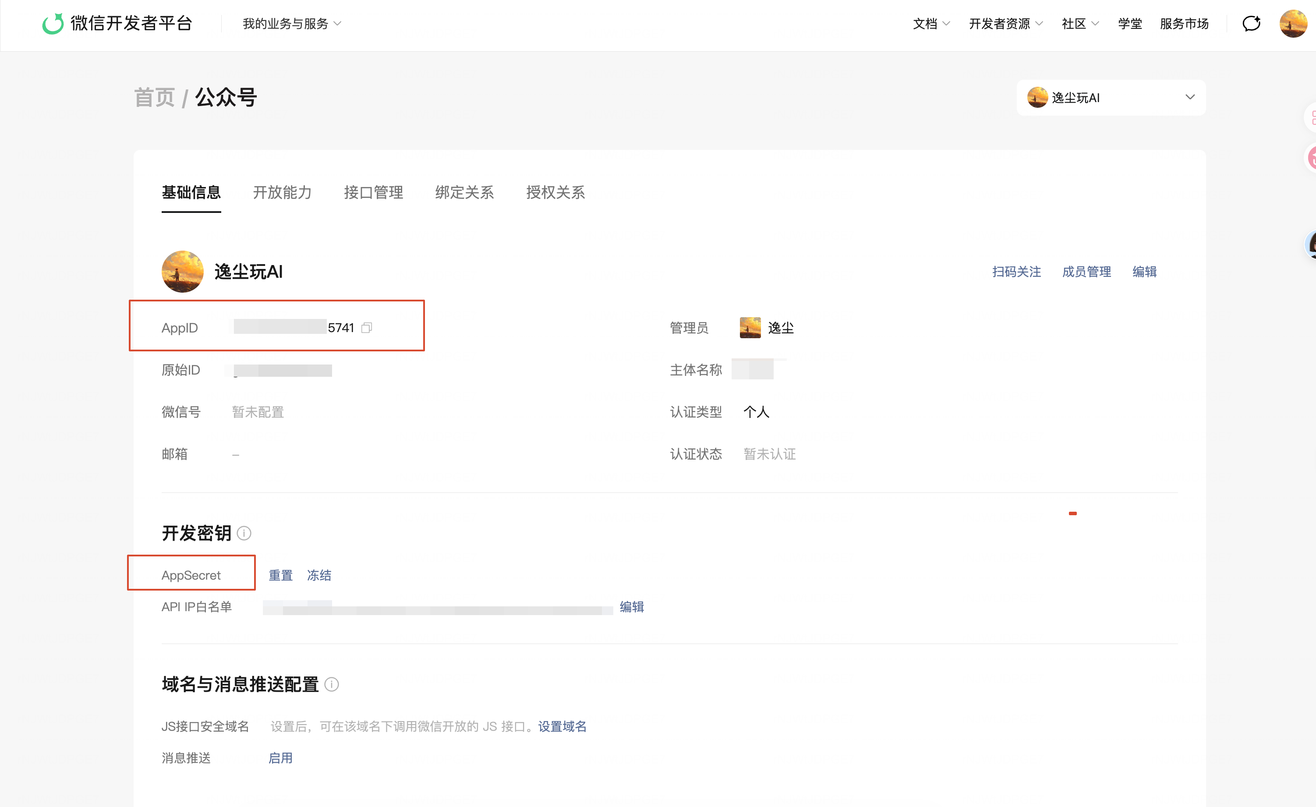Open 成员管理 link

(x=1086, y=272)
